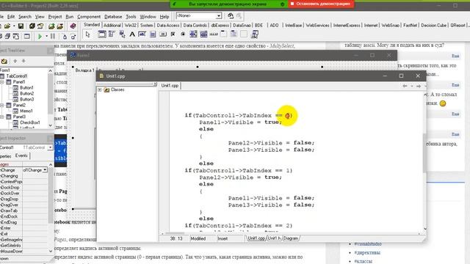
Task: Expand the Classes node in code explorer
Action: 100,89
